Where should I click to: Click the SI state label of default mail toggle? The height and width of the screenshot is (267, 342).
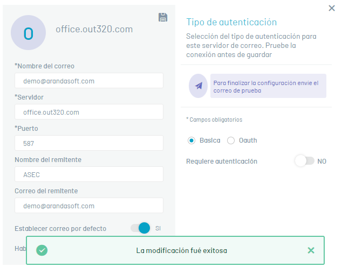(158, 228)
